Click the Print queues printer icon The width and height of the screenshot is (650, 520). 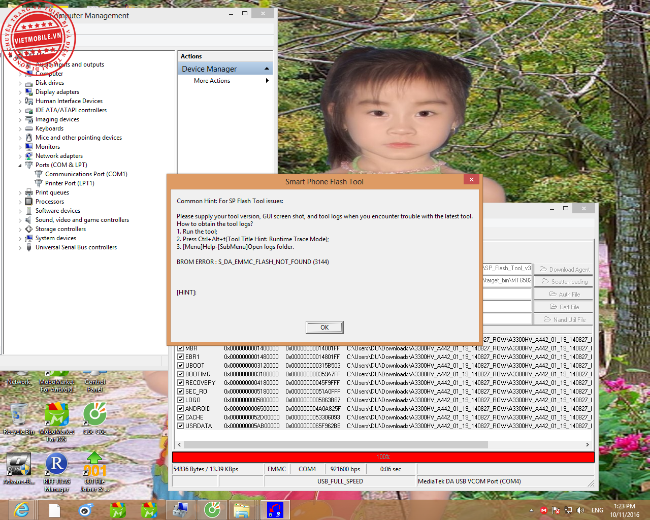pos(29,192)
